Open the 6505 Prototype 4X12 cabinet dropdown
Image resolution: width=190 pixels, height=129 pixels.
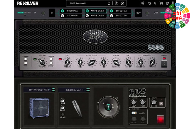(x=37, y=90)
